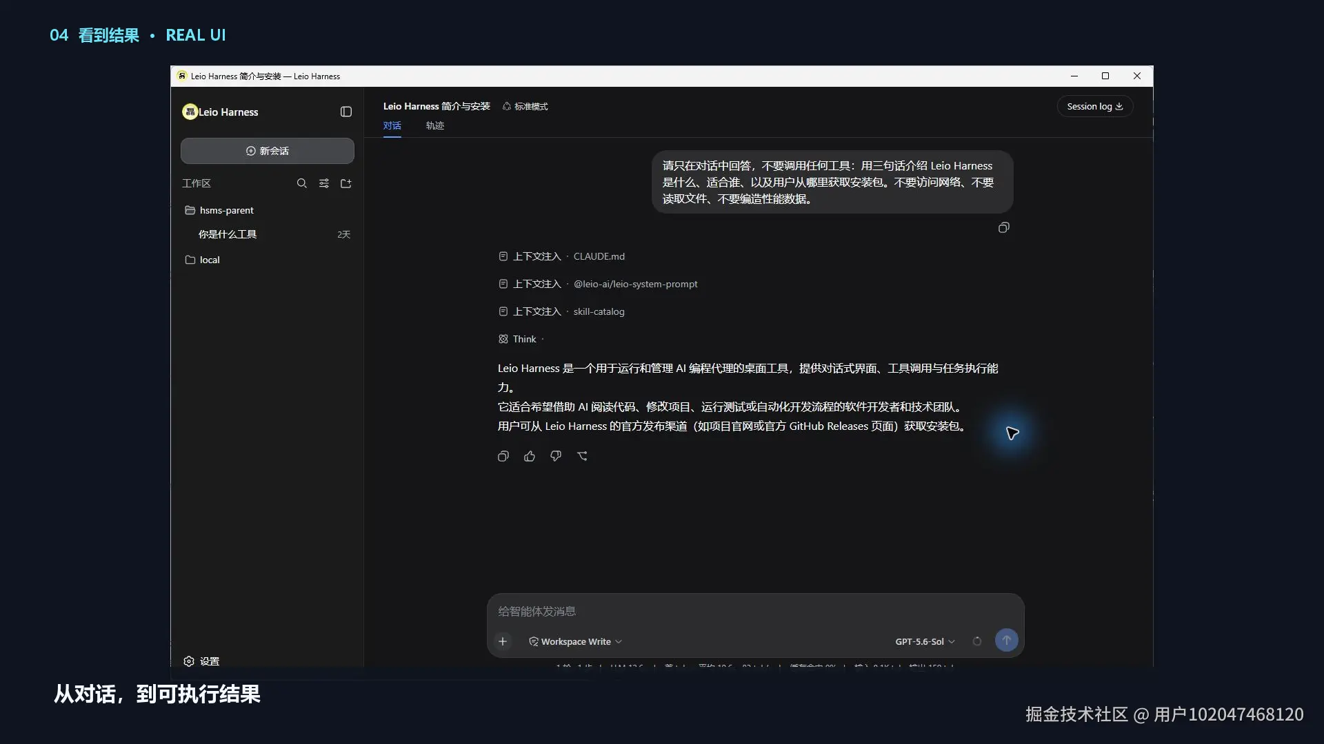Close the Leio Harness window

tap(1137, 76)
